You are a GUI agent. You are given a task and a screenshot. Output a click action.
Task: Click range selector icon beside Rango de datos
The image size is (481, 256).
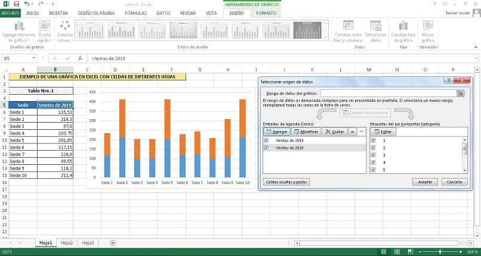(460, 93)
